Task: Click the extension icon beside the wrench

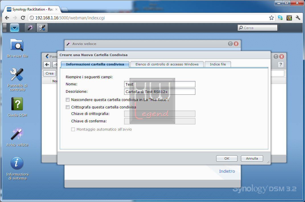Action: (289, 18)
